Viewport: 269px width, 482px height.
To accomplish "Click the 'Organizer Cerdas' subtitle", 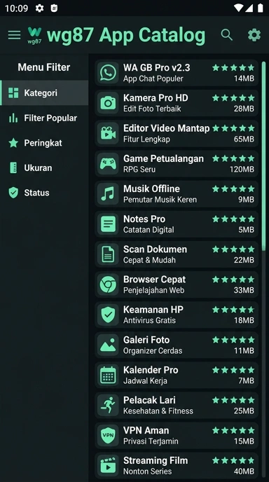I will pyautogui.click(x=153, y=351).
